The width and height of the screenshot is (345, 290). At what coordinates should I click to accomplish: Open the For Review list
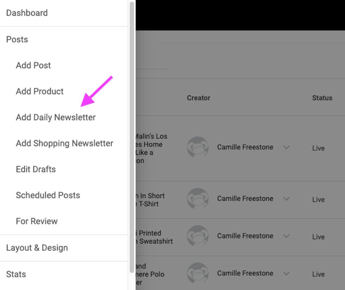pyautogui.click(x=37, y=221)
